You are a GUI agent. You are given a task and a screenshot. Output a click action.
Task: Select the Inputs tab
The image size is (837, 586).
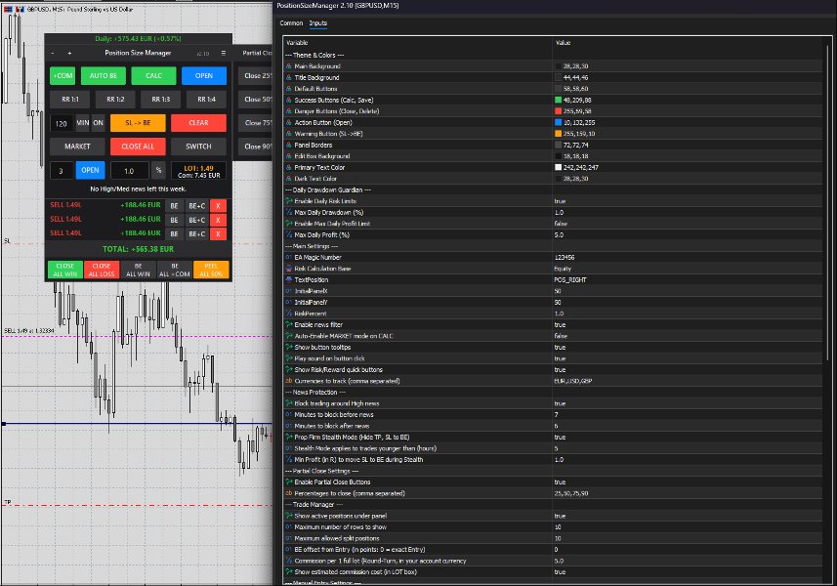(x=318, y=22)
